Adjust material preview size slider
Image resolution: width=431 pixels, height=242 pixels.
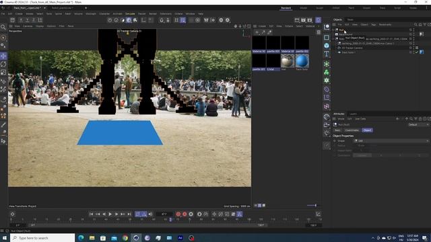coord(311,205)
